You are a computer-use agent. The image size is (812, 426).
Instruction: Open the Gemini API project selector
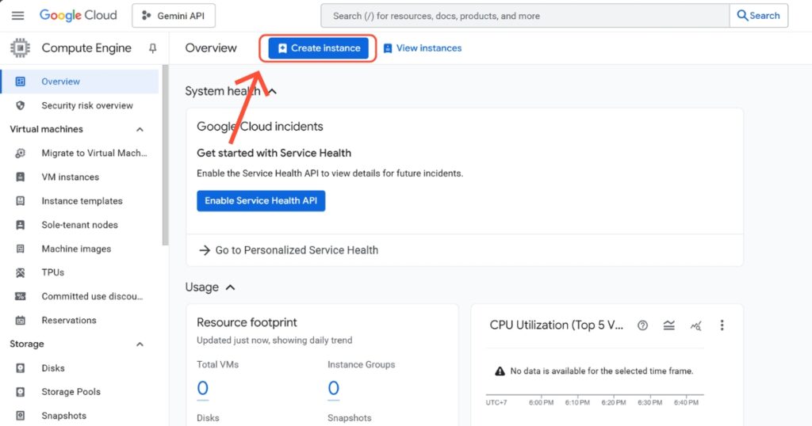(x=173, y=16)
